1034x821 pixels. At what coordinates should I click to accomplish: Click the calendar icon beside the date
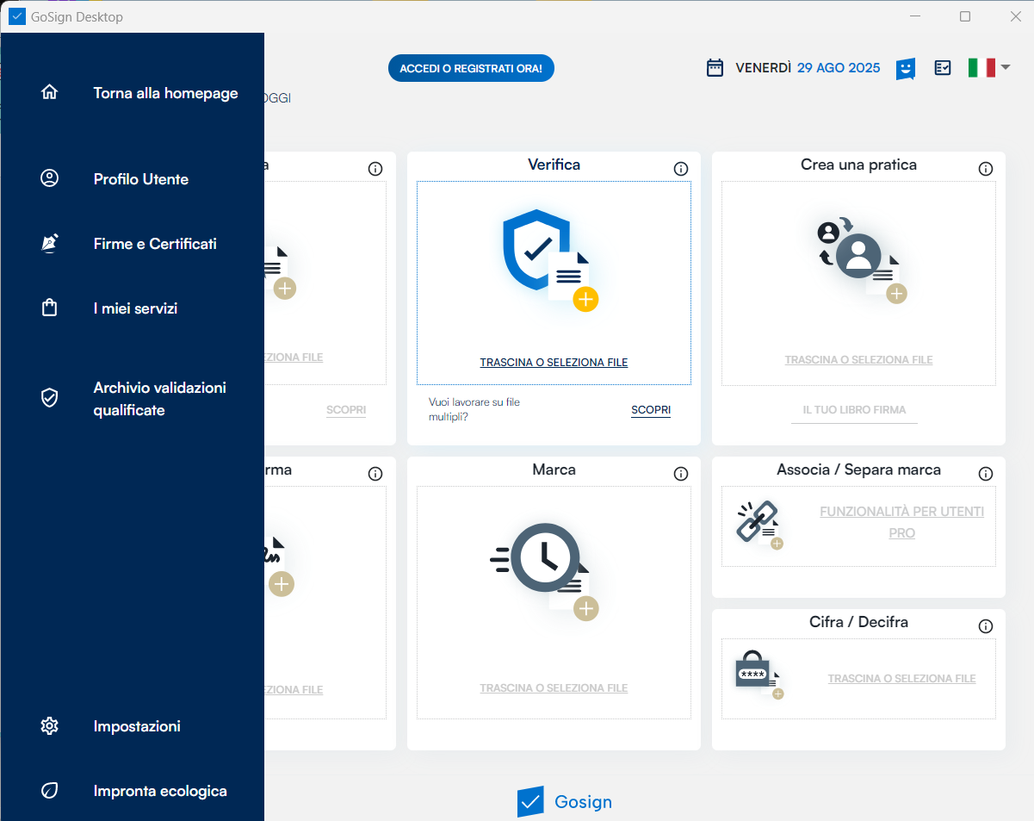click(x=715, y=68)
